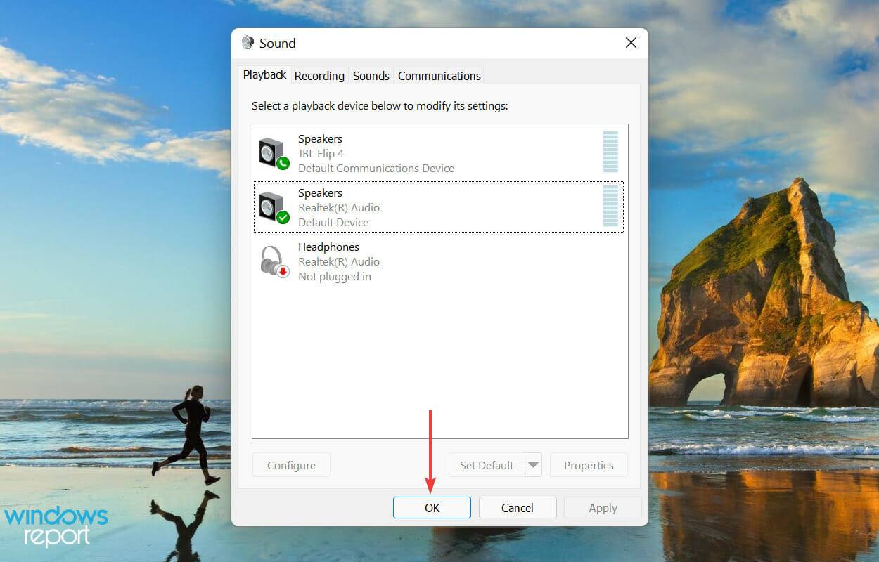The height and width of the screenshot is (562, 879).
Task: Click the JBL Flip 4 volume level meter
Action: pos(610,151)
